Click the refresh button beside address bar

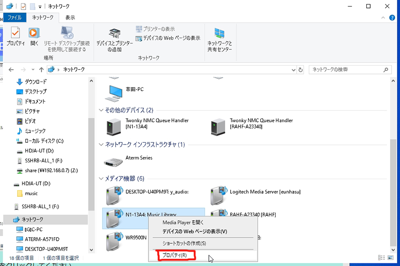[300, 70]
